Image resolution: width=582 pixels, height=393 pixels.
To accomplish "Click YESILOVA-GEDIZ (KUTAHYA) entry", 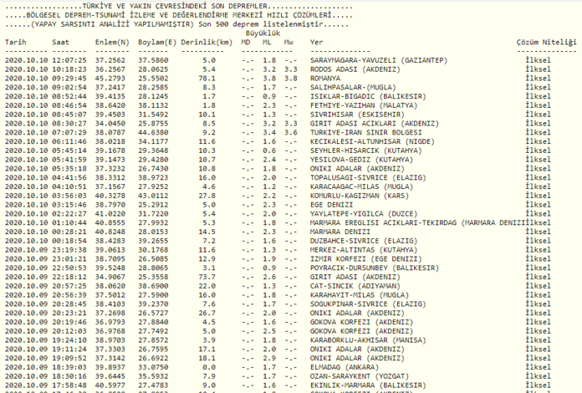I will coord(361,160).
